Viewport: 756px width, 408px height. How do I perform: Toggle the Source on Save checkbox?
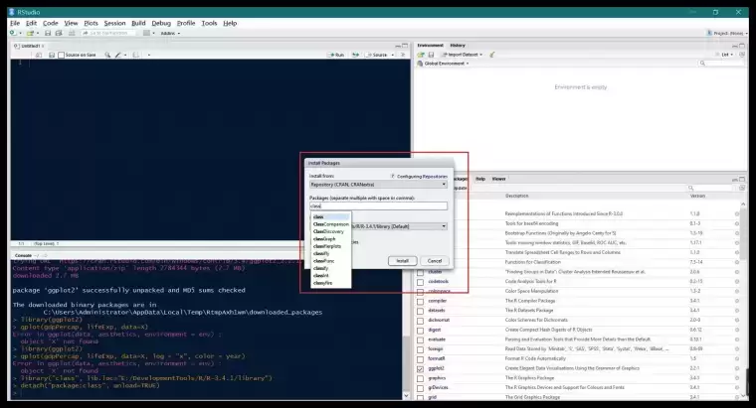click(62, 55)
